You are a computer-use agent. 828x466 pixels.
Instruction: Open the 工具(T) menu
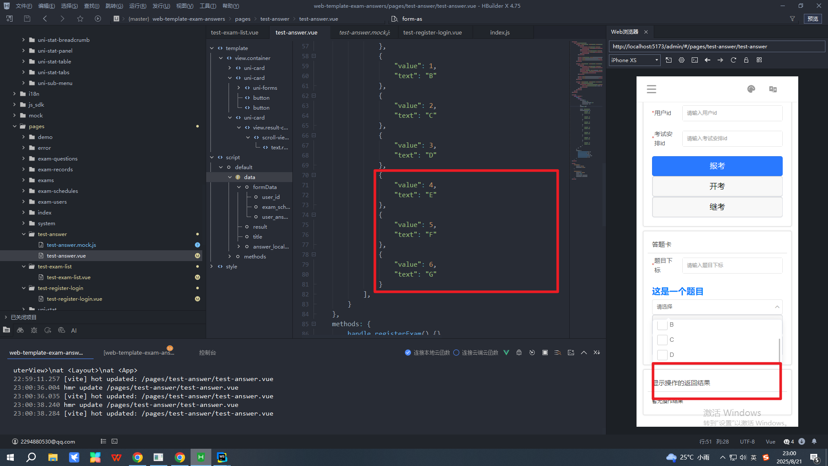pyautogui.click(x=207, y=6)
